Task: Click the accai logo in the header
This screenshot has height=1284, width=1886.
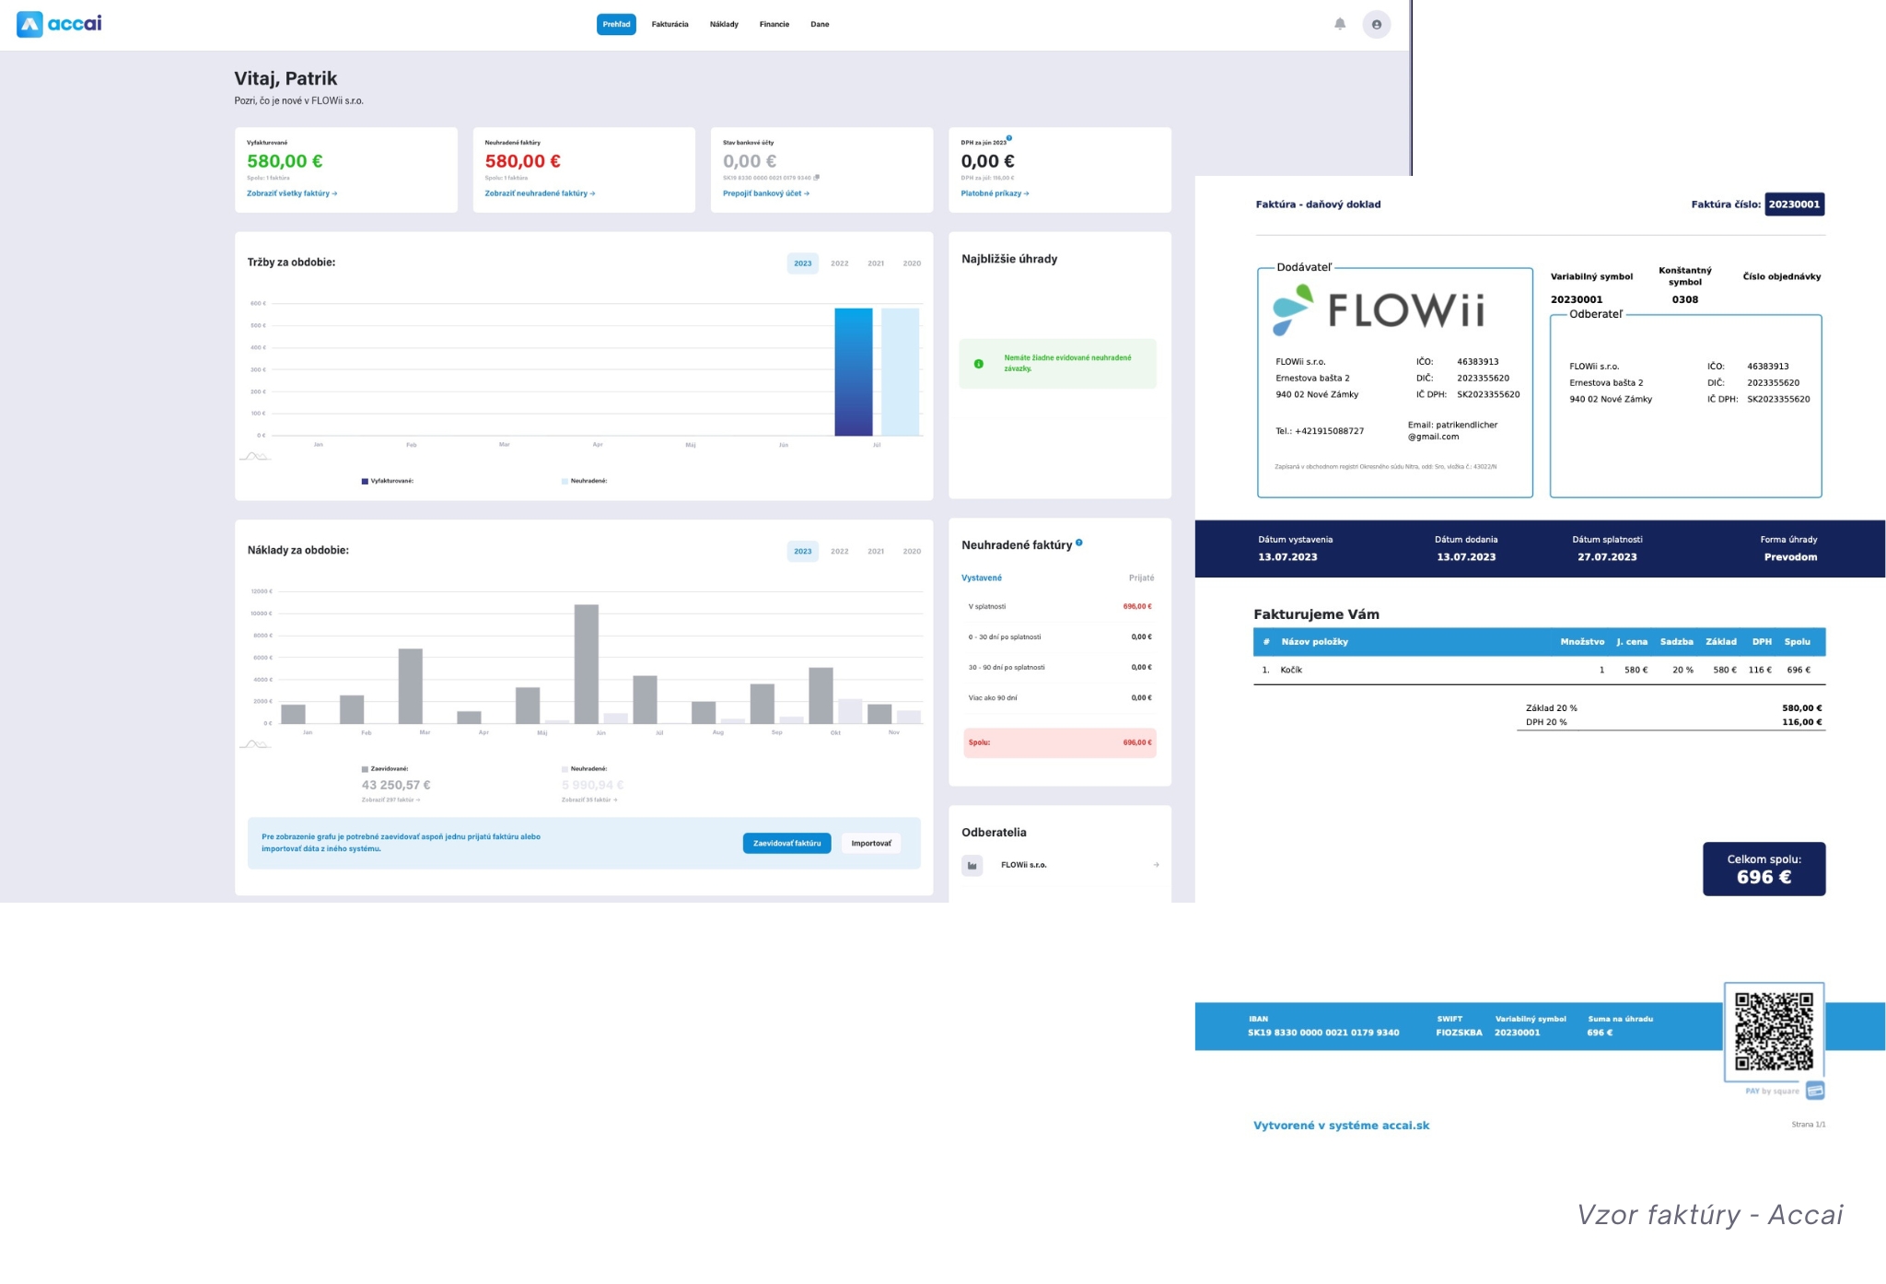Action: (x=60, y=24)
